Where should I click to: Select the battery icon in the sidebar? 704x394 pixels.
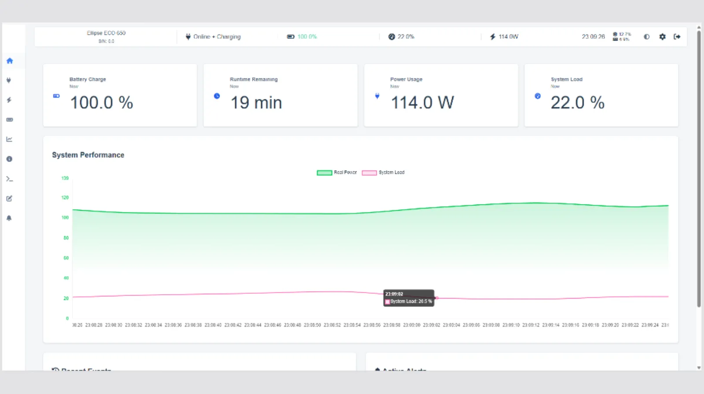tap(10, 120)
